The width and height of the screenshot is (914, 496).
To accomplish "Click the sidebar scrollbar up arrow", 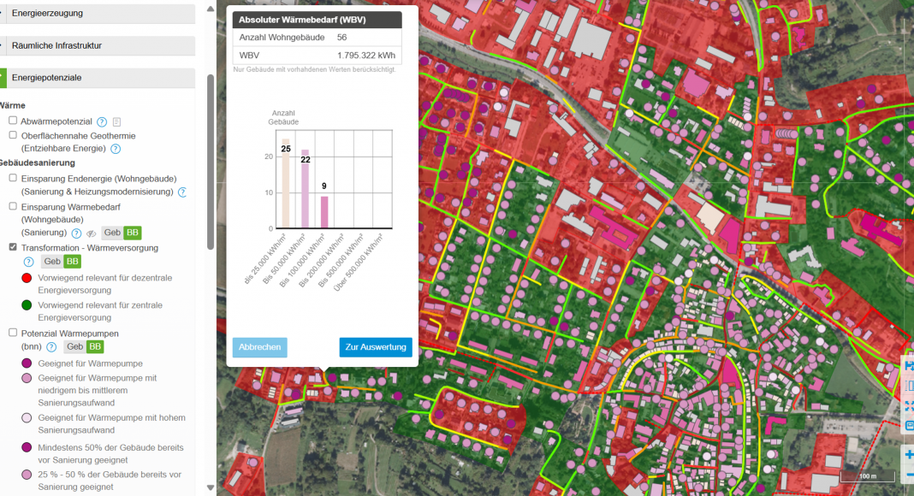I will [x=211, y=9].
